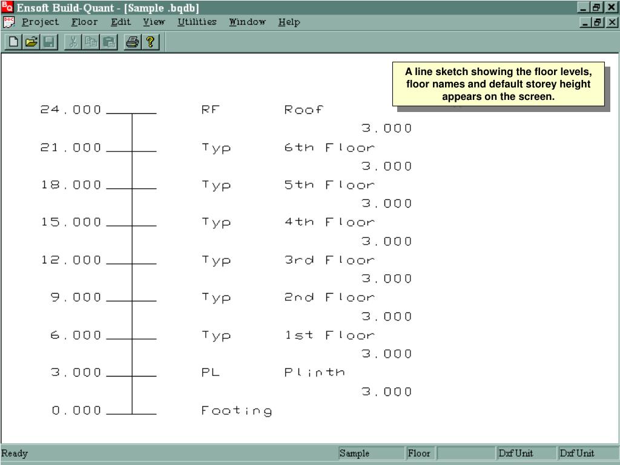Open the Project menu

(x=41, y=22)
